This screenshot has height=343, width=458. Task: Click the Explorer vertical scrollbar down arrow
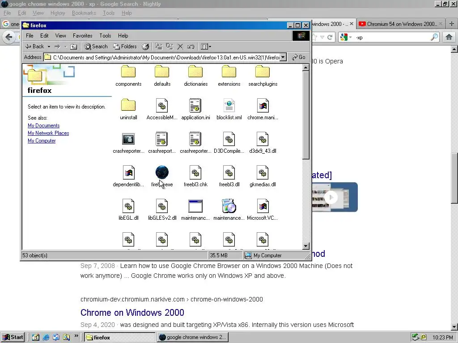305,246
